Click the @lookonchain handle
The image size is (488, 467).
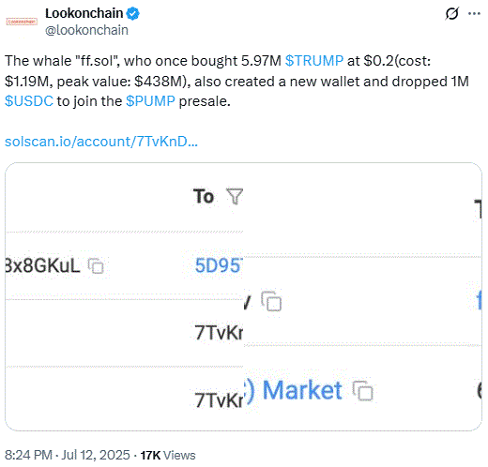click(x=86, y=30)
